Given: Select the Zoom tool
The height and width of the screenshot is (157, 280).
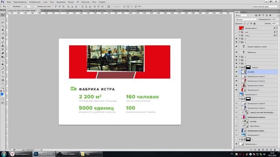Looking at the screenshot, I should click(3, 88).
